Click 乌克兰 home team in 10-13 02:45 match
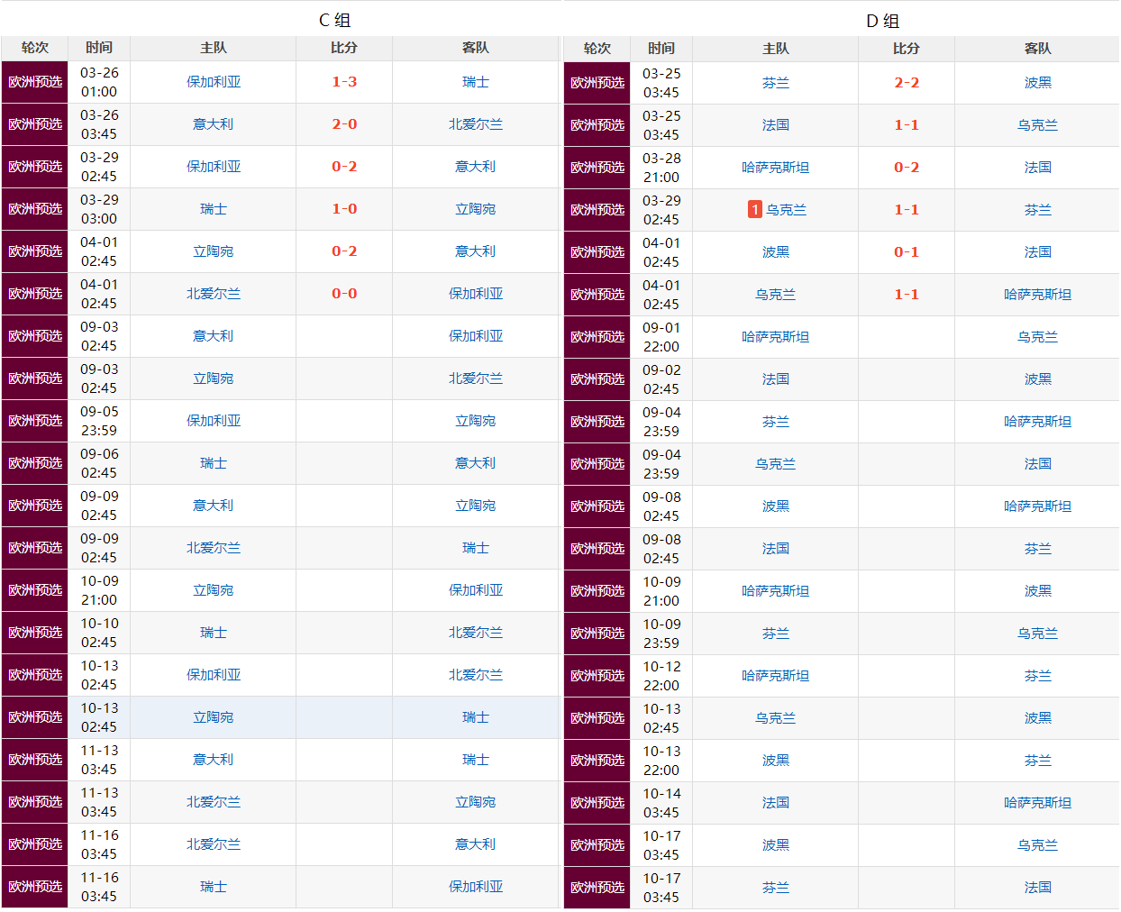 pyautogui.click(x=776, y=718)
